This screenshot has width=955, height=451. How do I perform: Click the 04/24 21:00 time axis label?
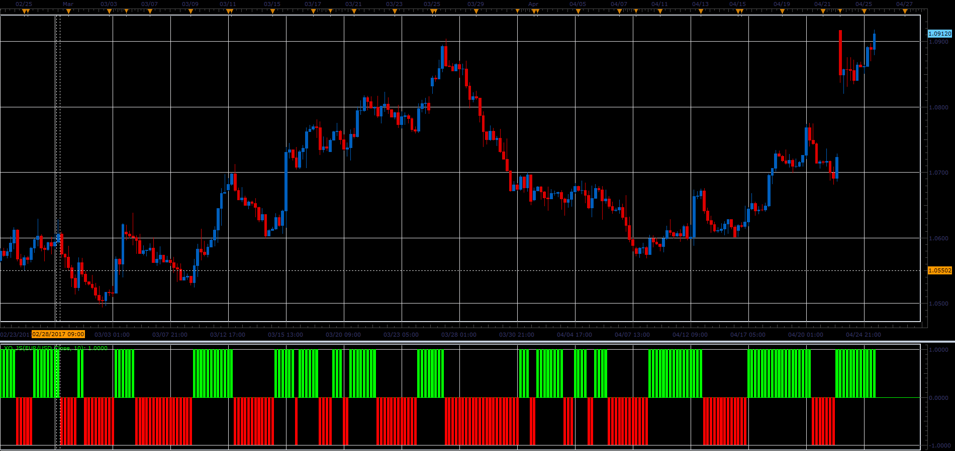(x=864, y=335)
